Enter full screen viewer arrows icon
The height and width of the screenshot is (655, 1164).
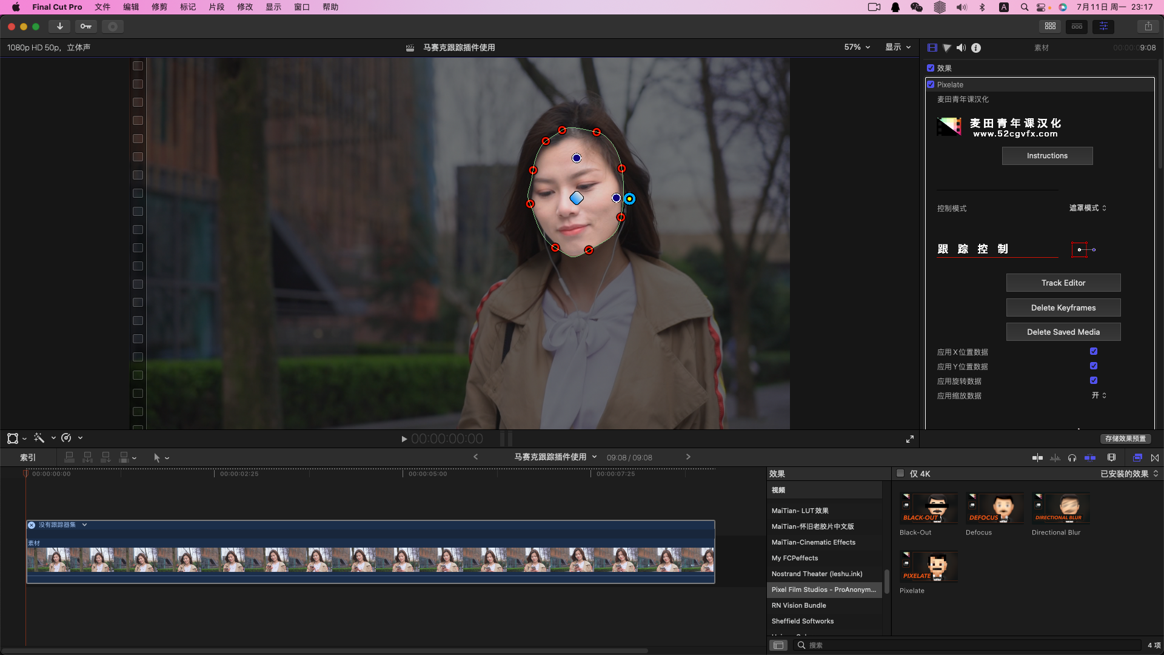pos(910,439)
